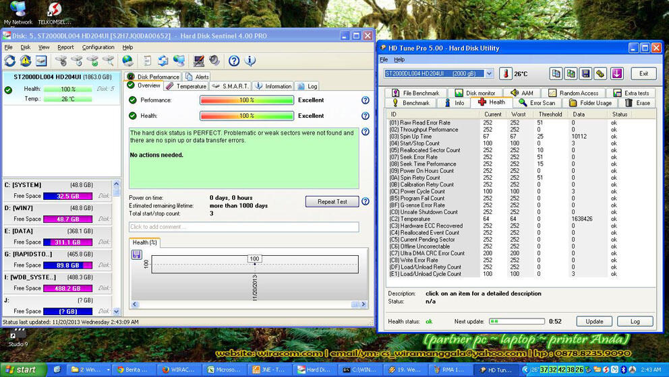This screenshot has width=669, height=377.
Task: Open the Information tab
Action: pyautogui.click(x=273, y=86)
